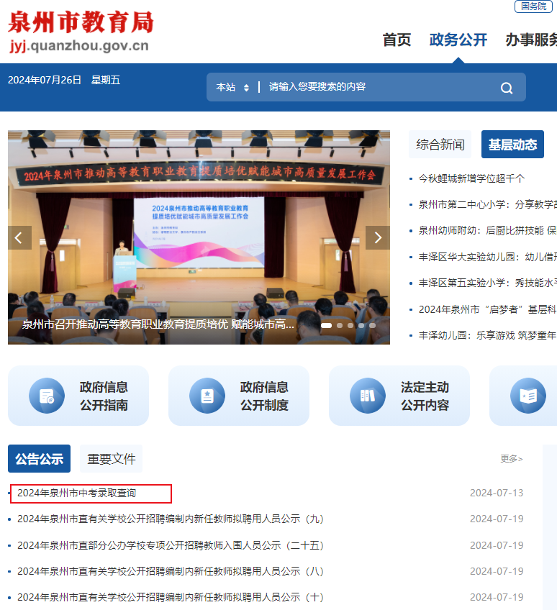Open teacher hiring notice (八)

tap(171, 571)
